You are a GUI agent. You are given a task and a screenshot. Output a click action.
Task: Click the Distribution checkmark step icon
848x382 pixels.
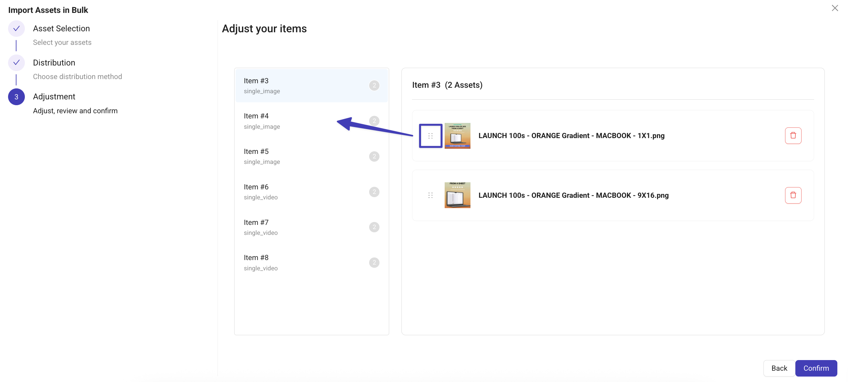point(16,63)
